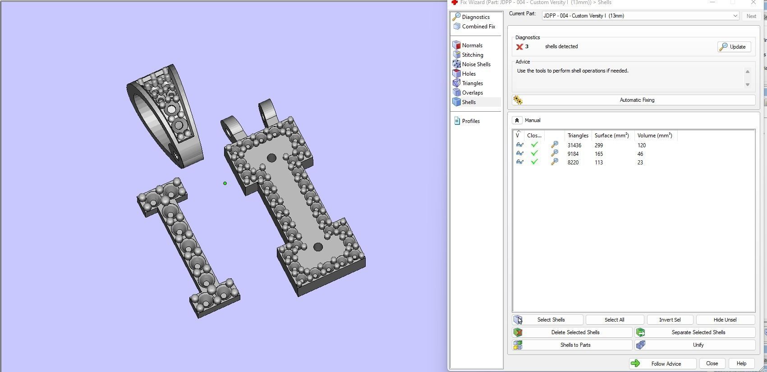Sort shells by Surface column
This screenshot has height=372, width=767.
point(613,136)
